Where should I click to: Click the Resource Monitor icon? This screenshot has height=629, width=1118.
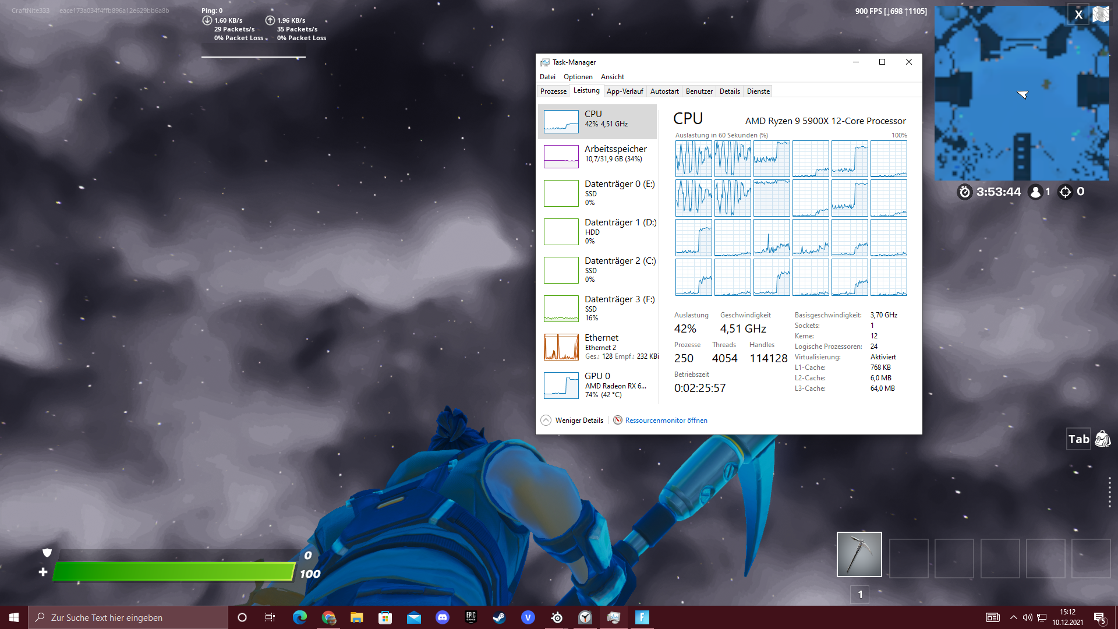[618, 420]
